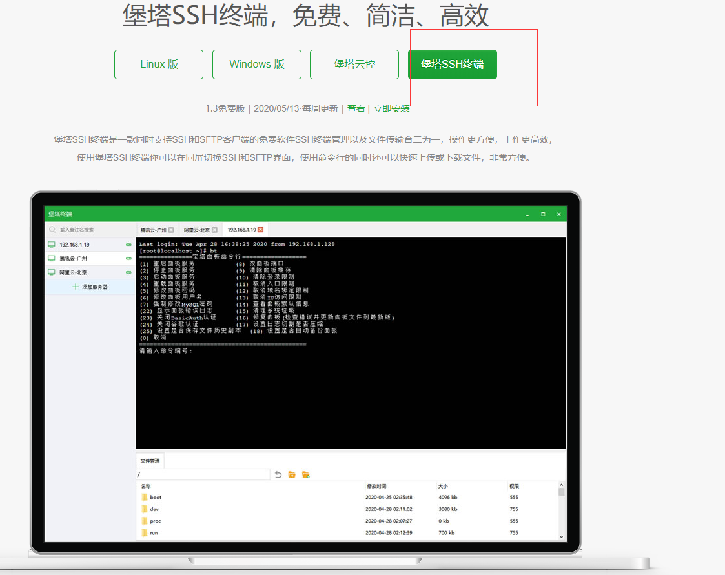Maximize the 堡塔终端 window
This screenshot has height=575, width=725.
pyautogui.click(x=543, y=214)
